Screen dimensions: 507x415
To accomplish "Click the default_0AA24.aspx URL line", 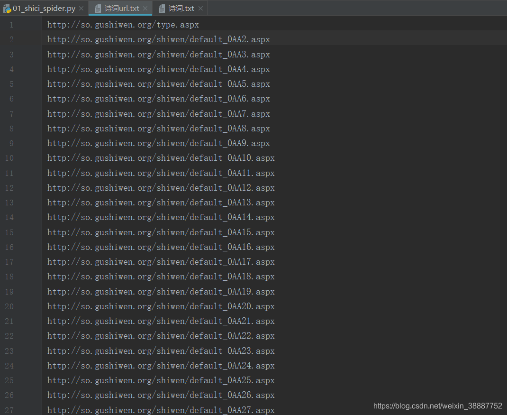I will [x=161, y=366].
